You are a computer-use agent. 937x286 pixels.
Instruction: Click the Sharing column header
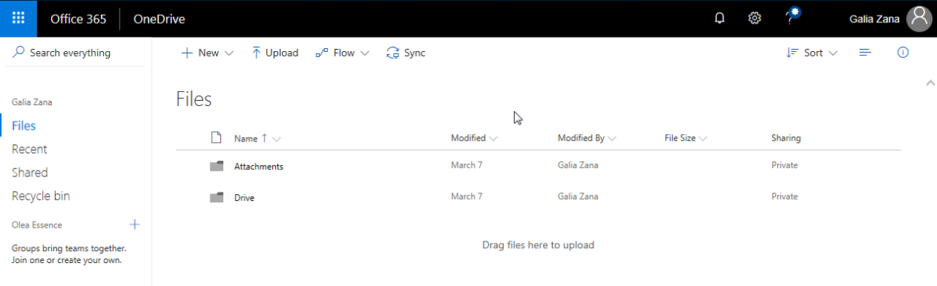point(786,138)
